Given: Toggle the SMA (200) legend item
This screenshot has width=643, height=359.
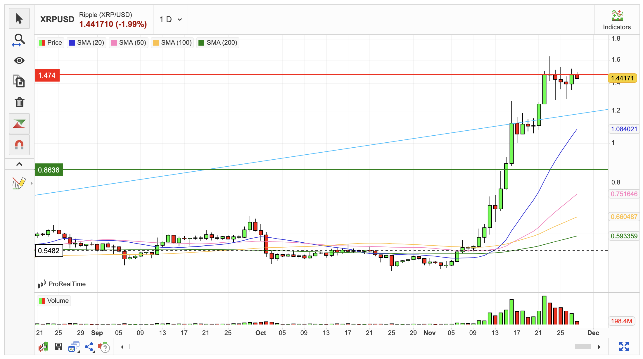Looking at the screenshot, I should coord(218,43).
